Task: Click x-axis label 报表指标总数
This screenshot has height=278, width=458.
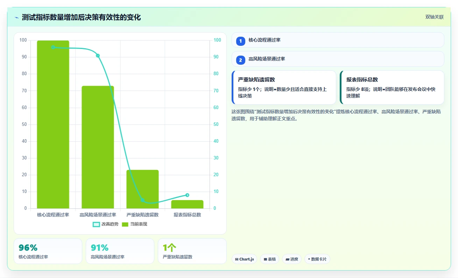Action: coord(187,215)
